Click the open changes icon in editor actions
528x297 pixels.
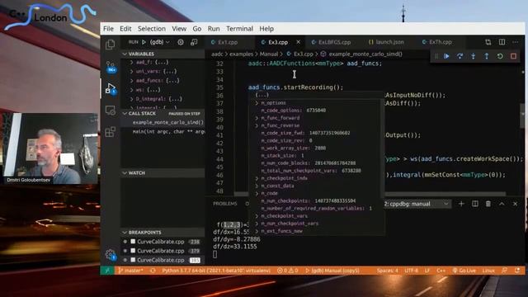(488, 42)
